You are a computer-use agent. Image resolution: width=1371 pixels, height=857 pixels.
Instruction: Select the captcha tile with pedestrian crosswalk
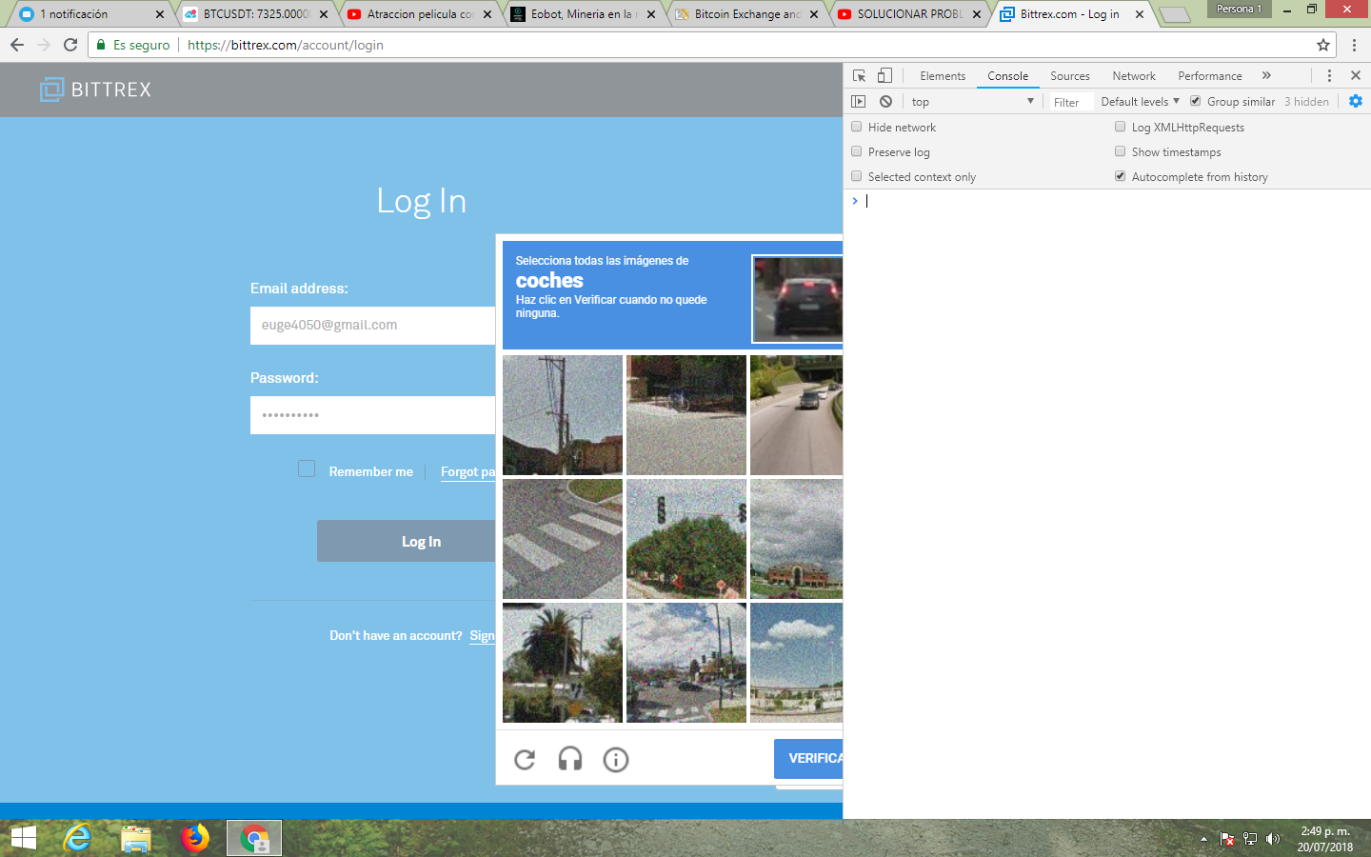(563, 539)
